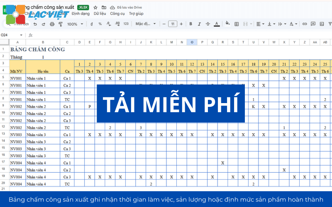Open the 100% zoom dropdown
The height and width of the screenshot is (207, 332).
tap(75, 24)
